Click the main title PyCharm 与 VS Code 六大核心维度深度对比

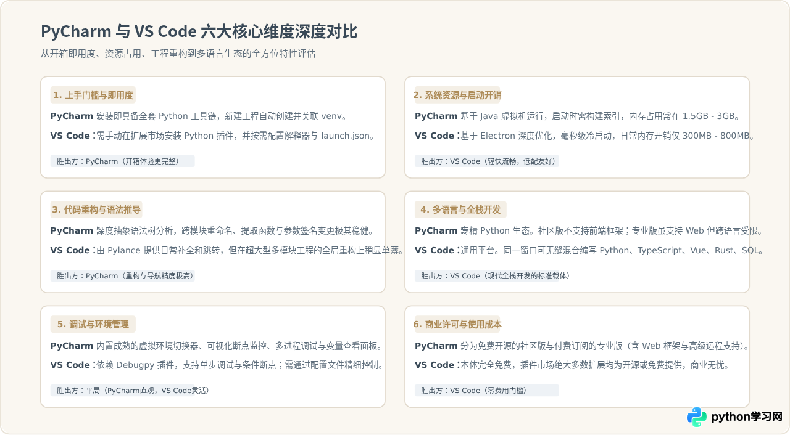(x=199, y=32)
